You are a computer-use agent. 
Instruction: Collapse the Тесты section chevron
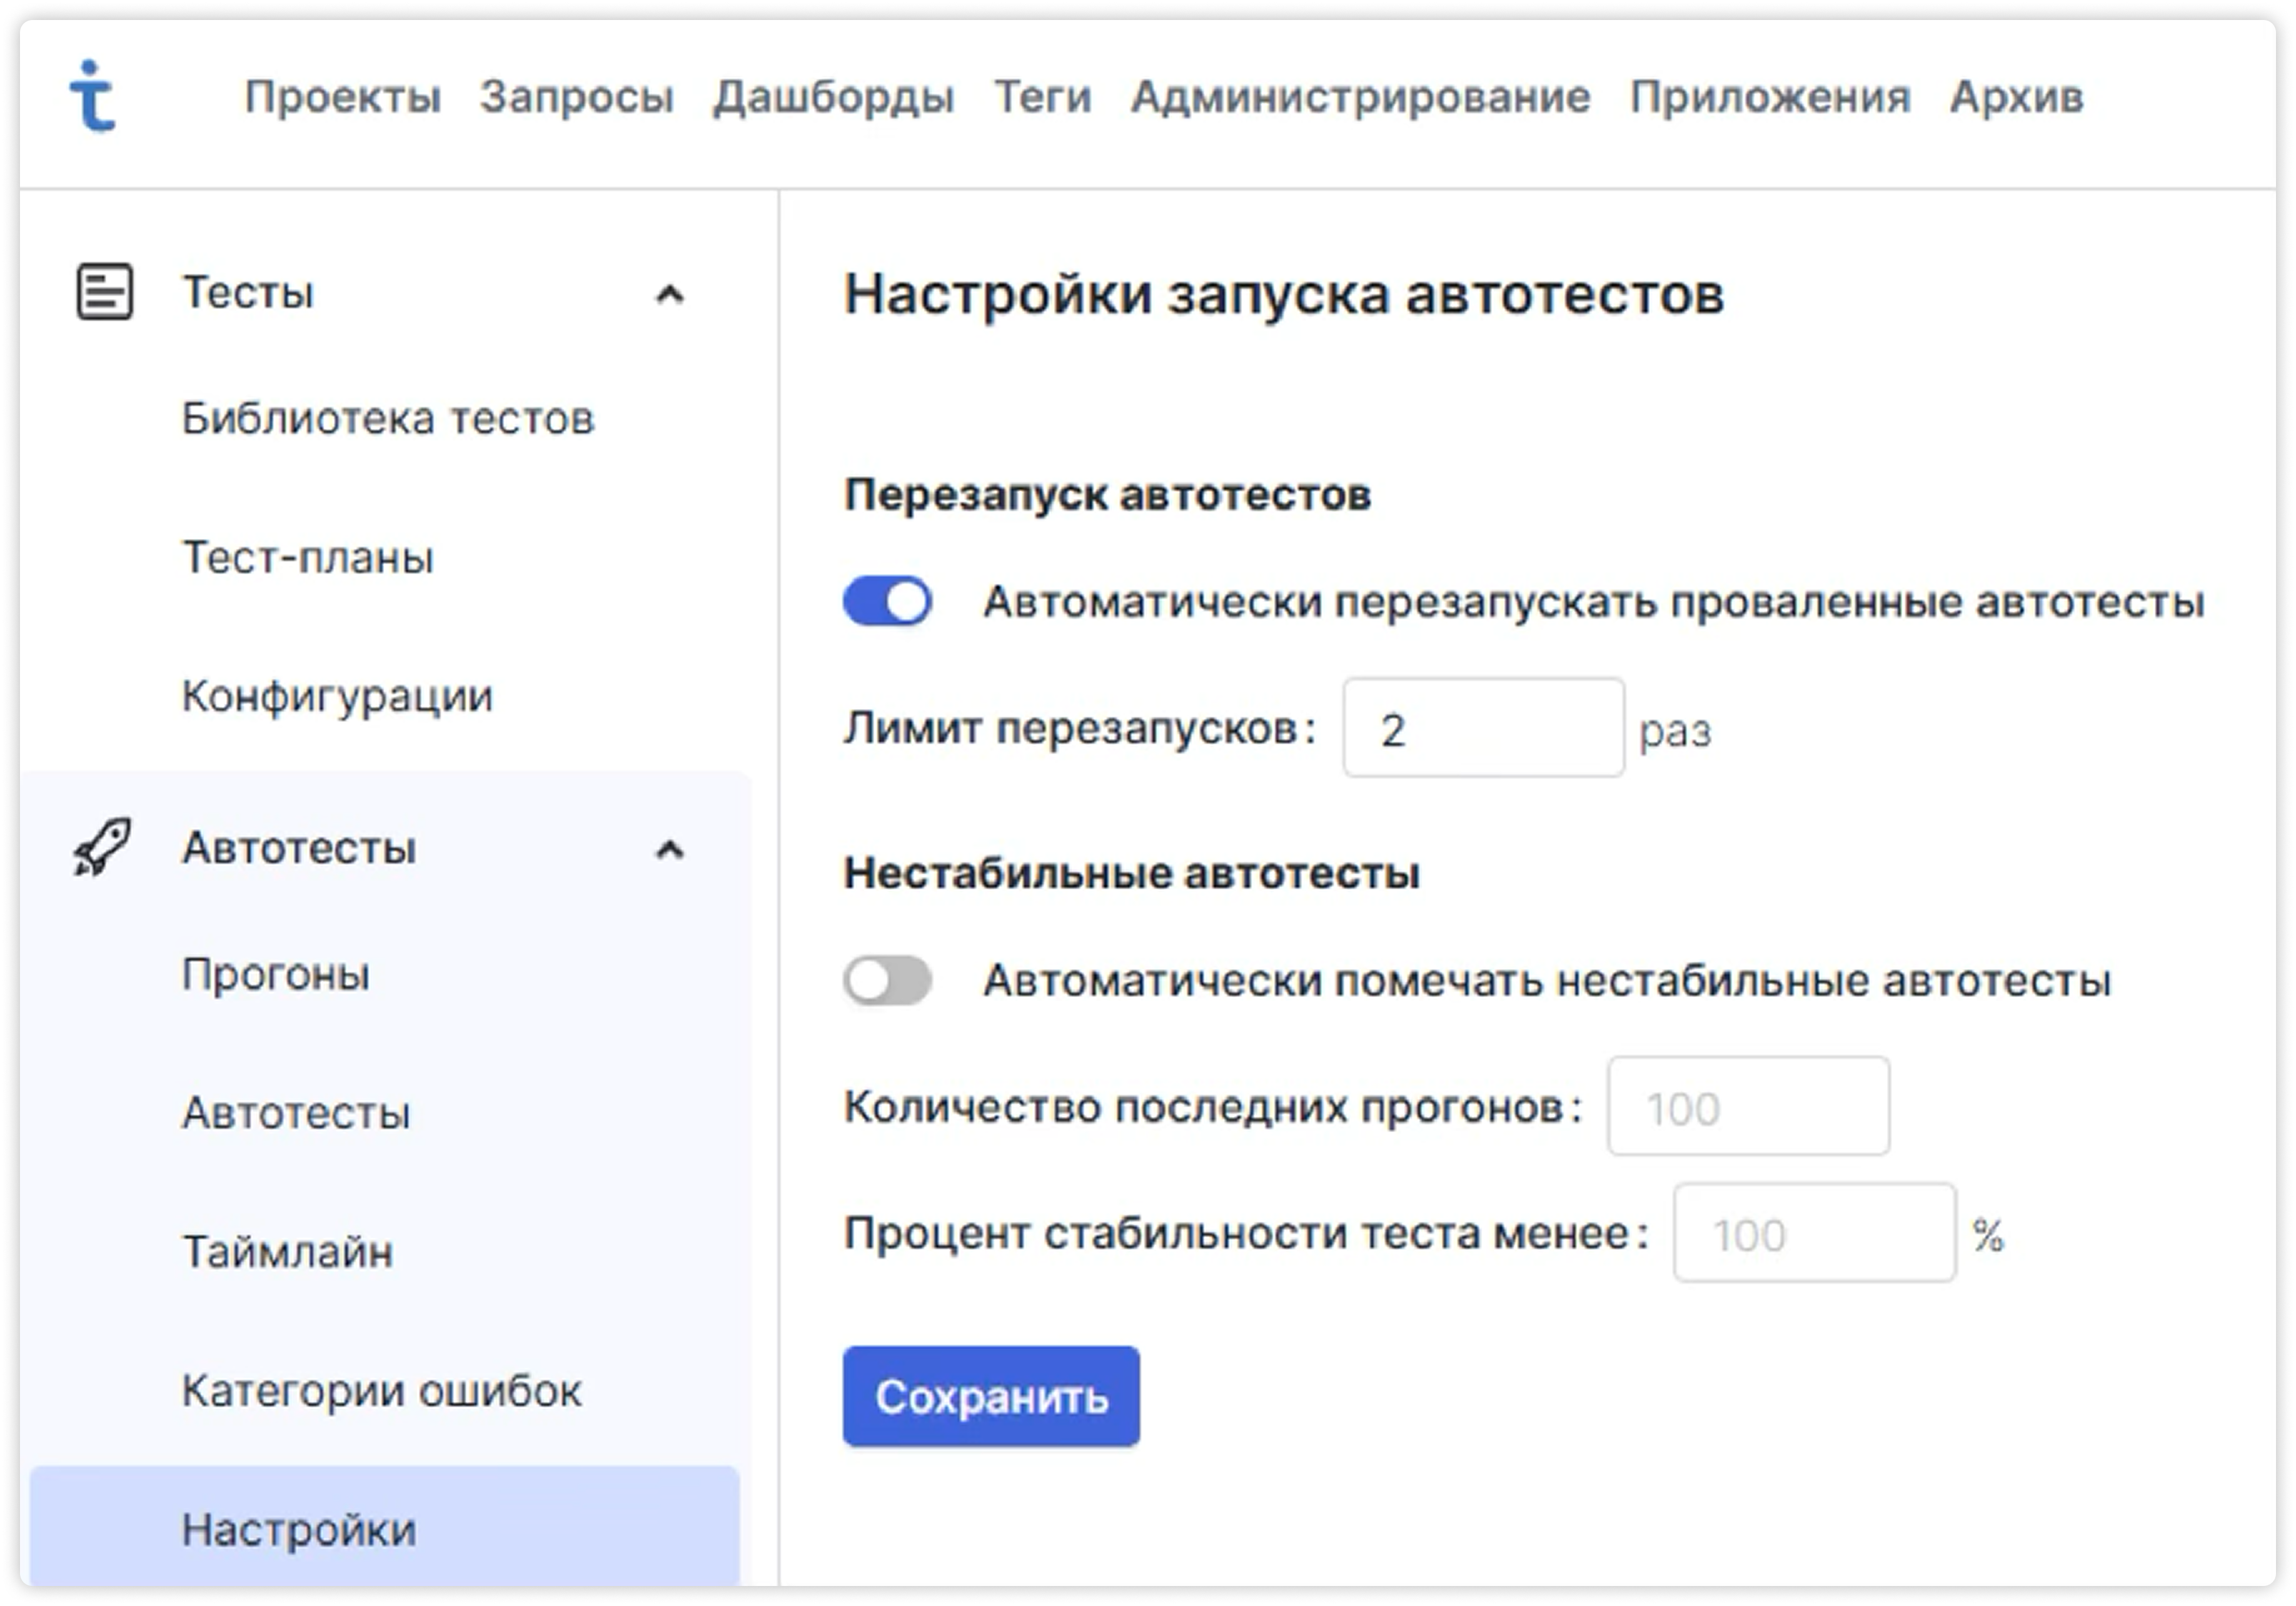pyautogui.click(x=669, y=294)
